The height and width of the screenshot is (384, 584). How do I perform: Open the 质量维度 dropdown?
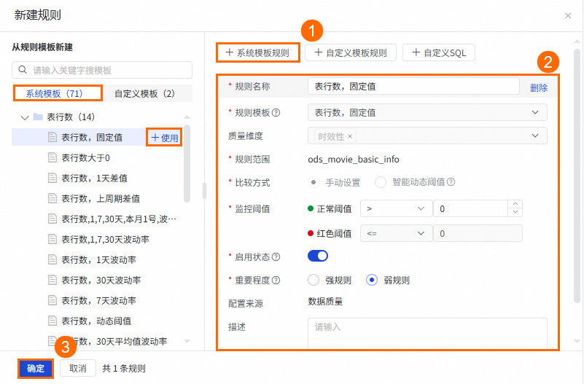427,136
